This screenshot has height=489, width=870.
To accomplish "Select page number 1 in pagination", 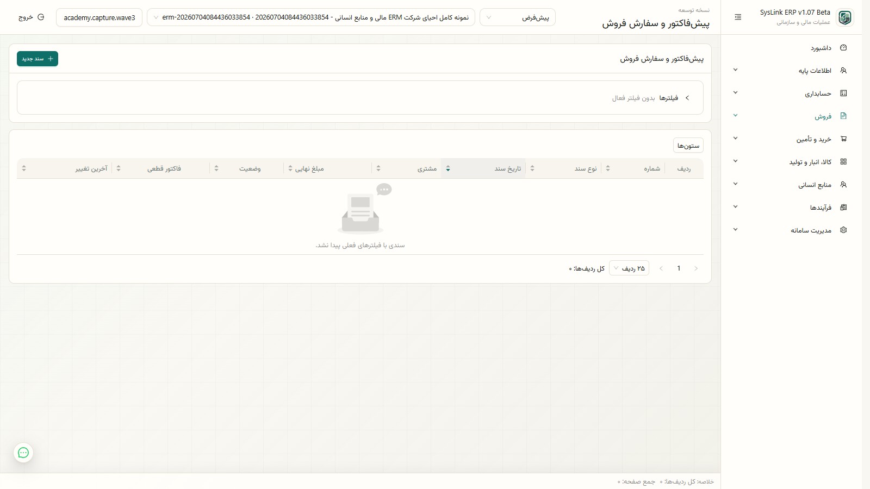I will pos(679,268).
